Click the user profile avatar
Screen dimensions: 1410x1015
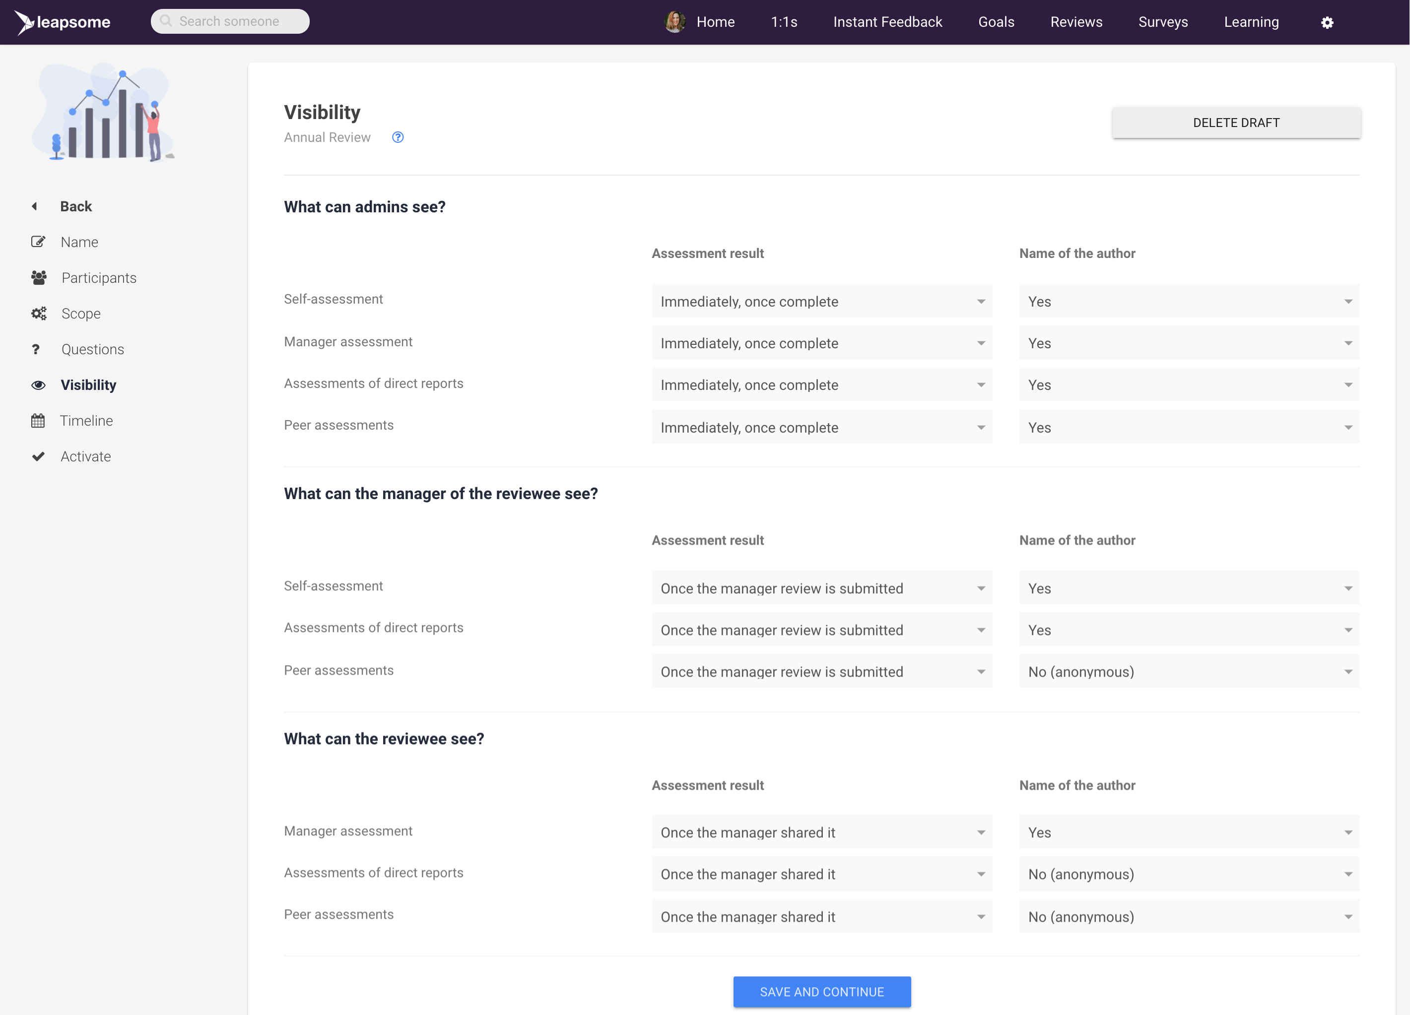pos(674,22)
